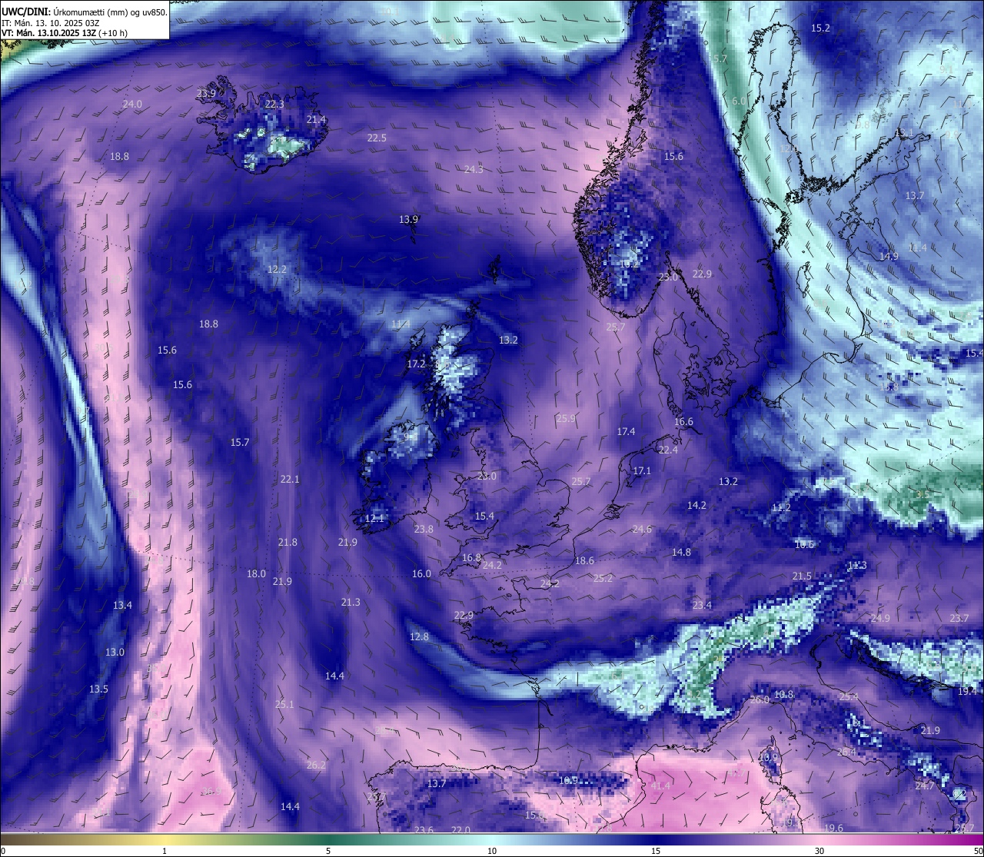Click the 23.4 value over southern Germany
This screenshot has height=857, width=984.
point(702,605)
